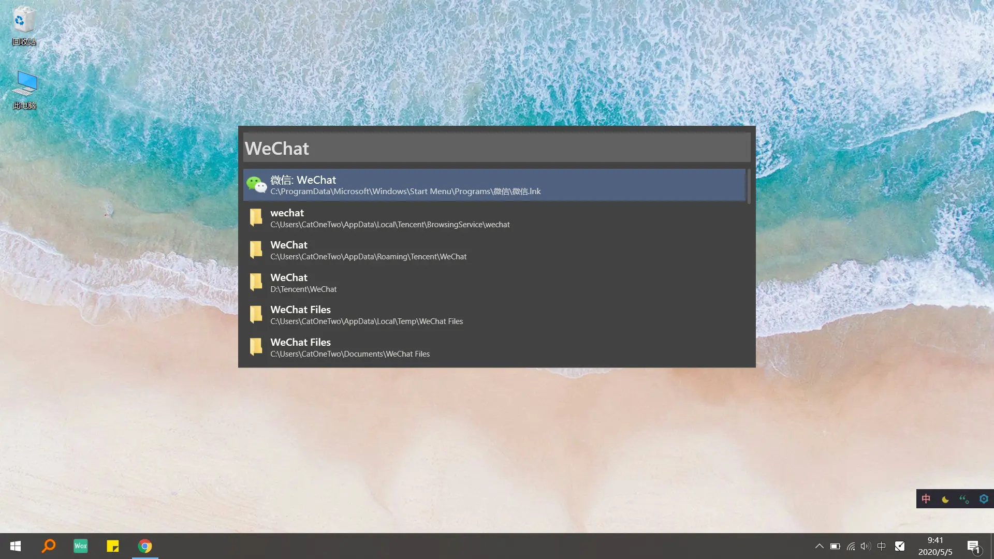Open the Wox app in taskbar
Viewport: 994px width, 559px height.
[81, 546]
